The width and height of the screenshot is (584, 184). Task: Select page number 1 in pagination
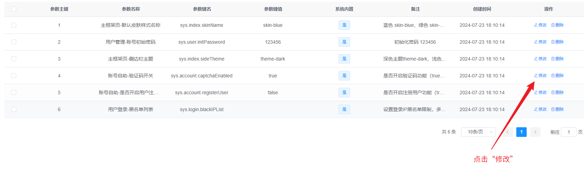(521, 132)
